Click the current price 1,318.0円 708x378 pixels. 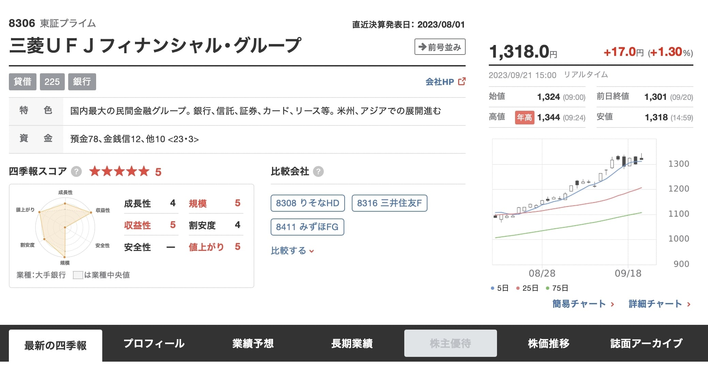pos(523,52)
